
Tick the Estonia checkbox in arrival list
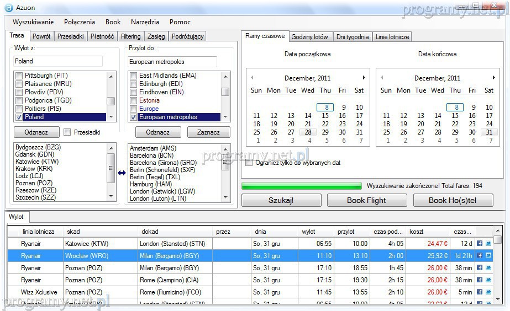tap(133, 100)
